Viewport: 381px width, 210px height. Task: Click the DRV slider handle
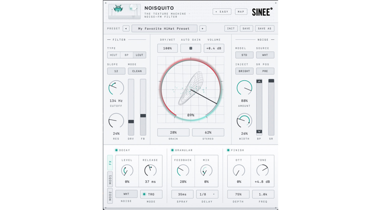[131, 122]
